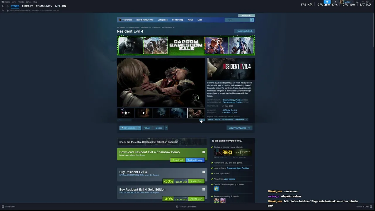This screenshot has width=375, height=211.
Task: Click the Ignore button
Action: (158, 128)
